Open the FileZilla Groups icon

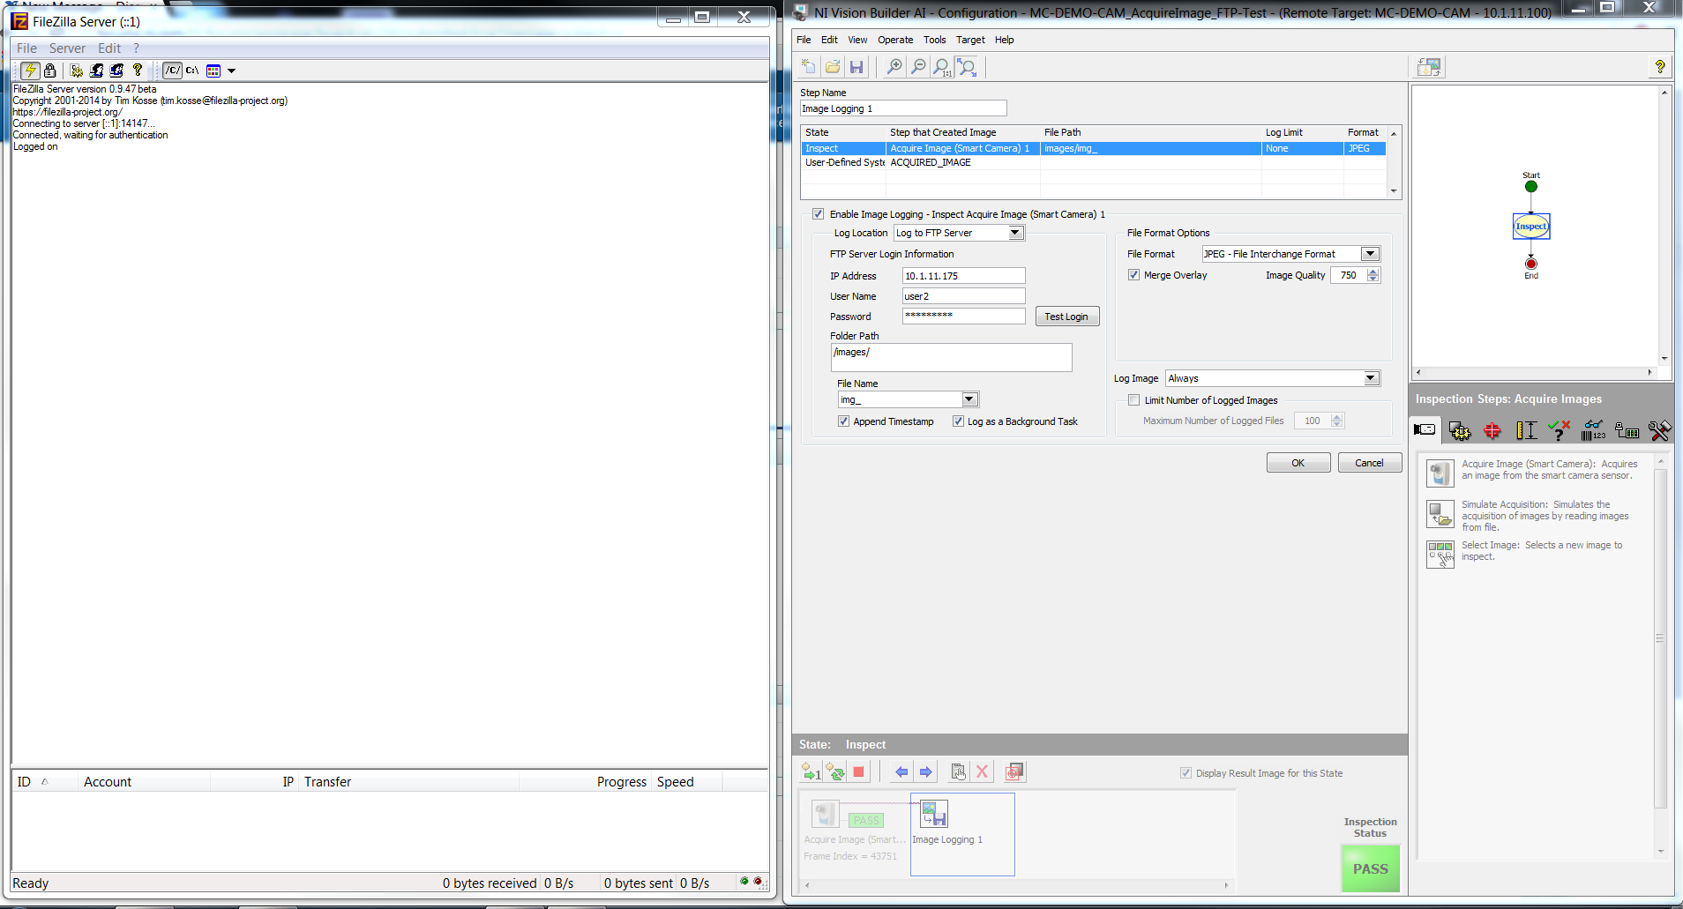117,71
